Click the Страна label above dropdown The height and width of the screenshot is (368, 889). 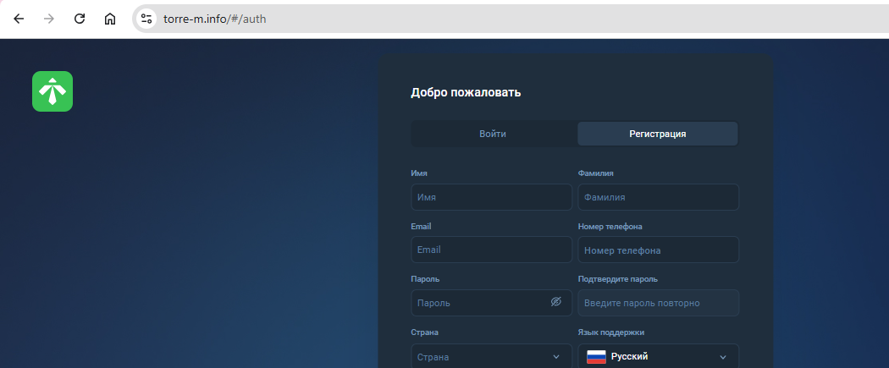click(425, 332)
